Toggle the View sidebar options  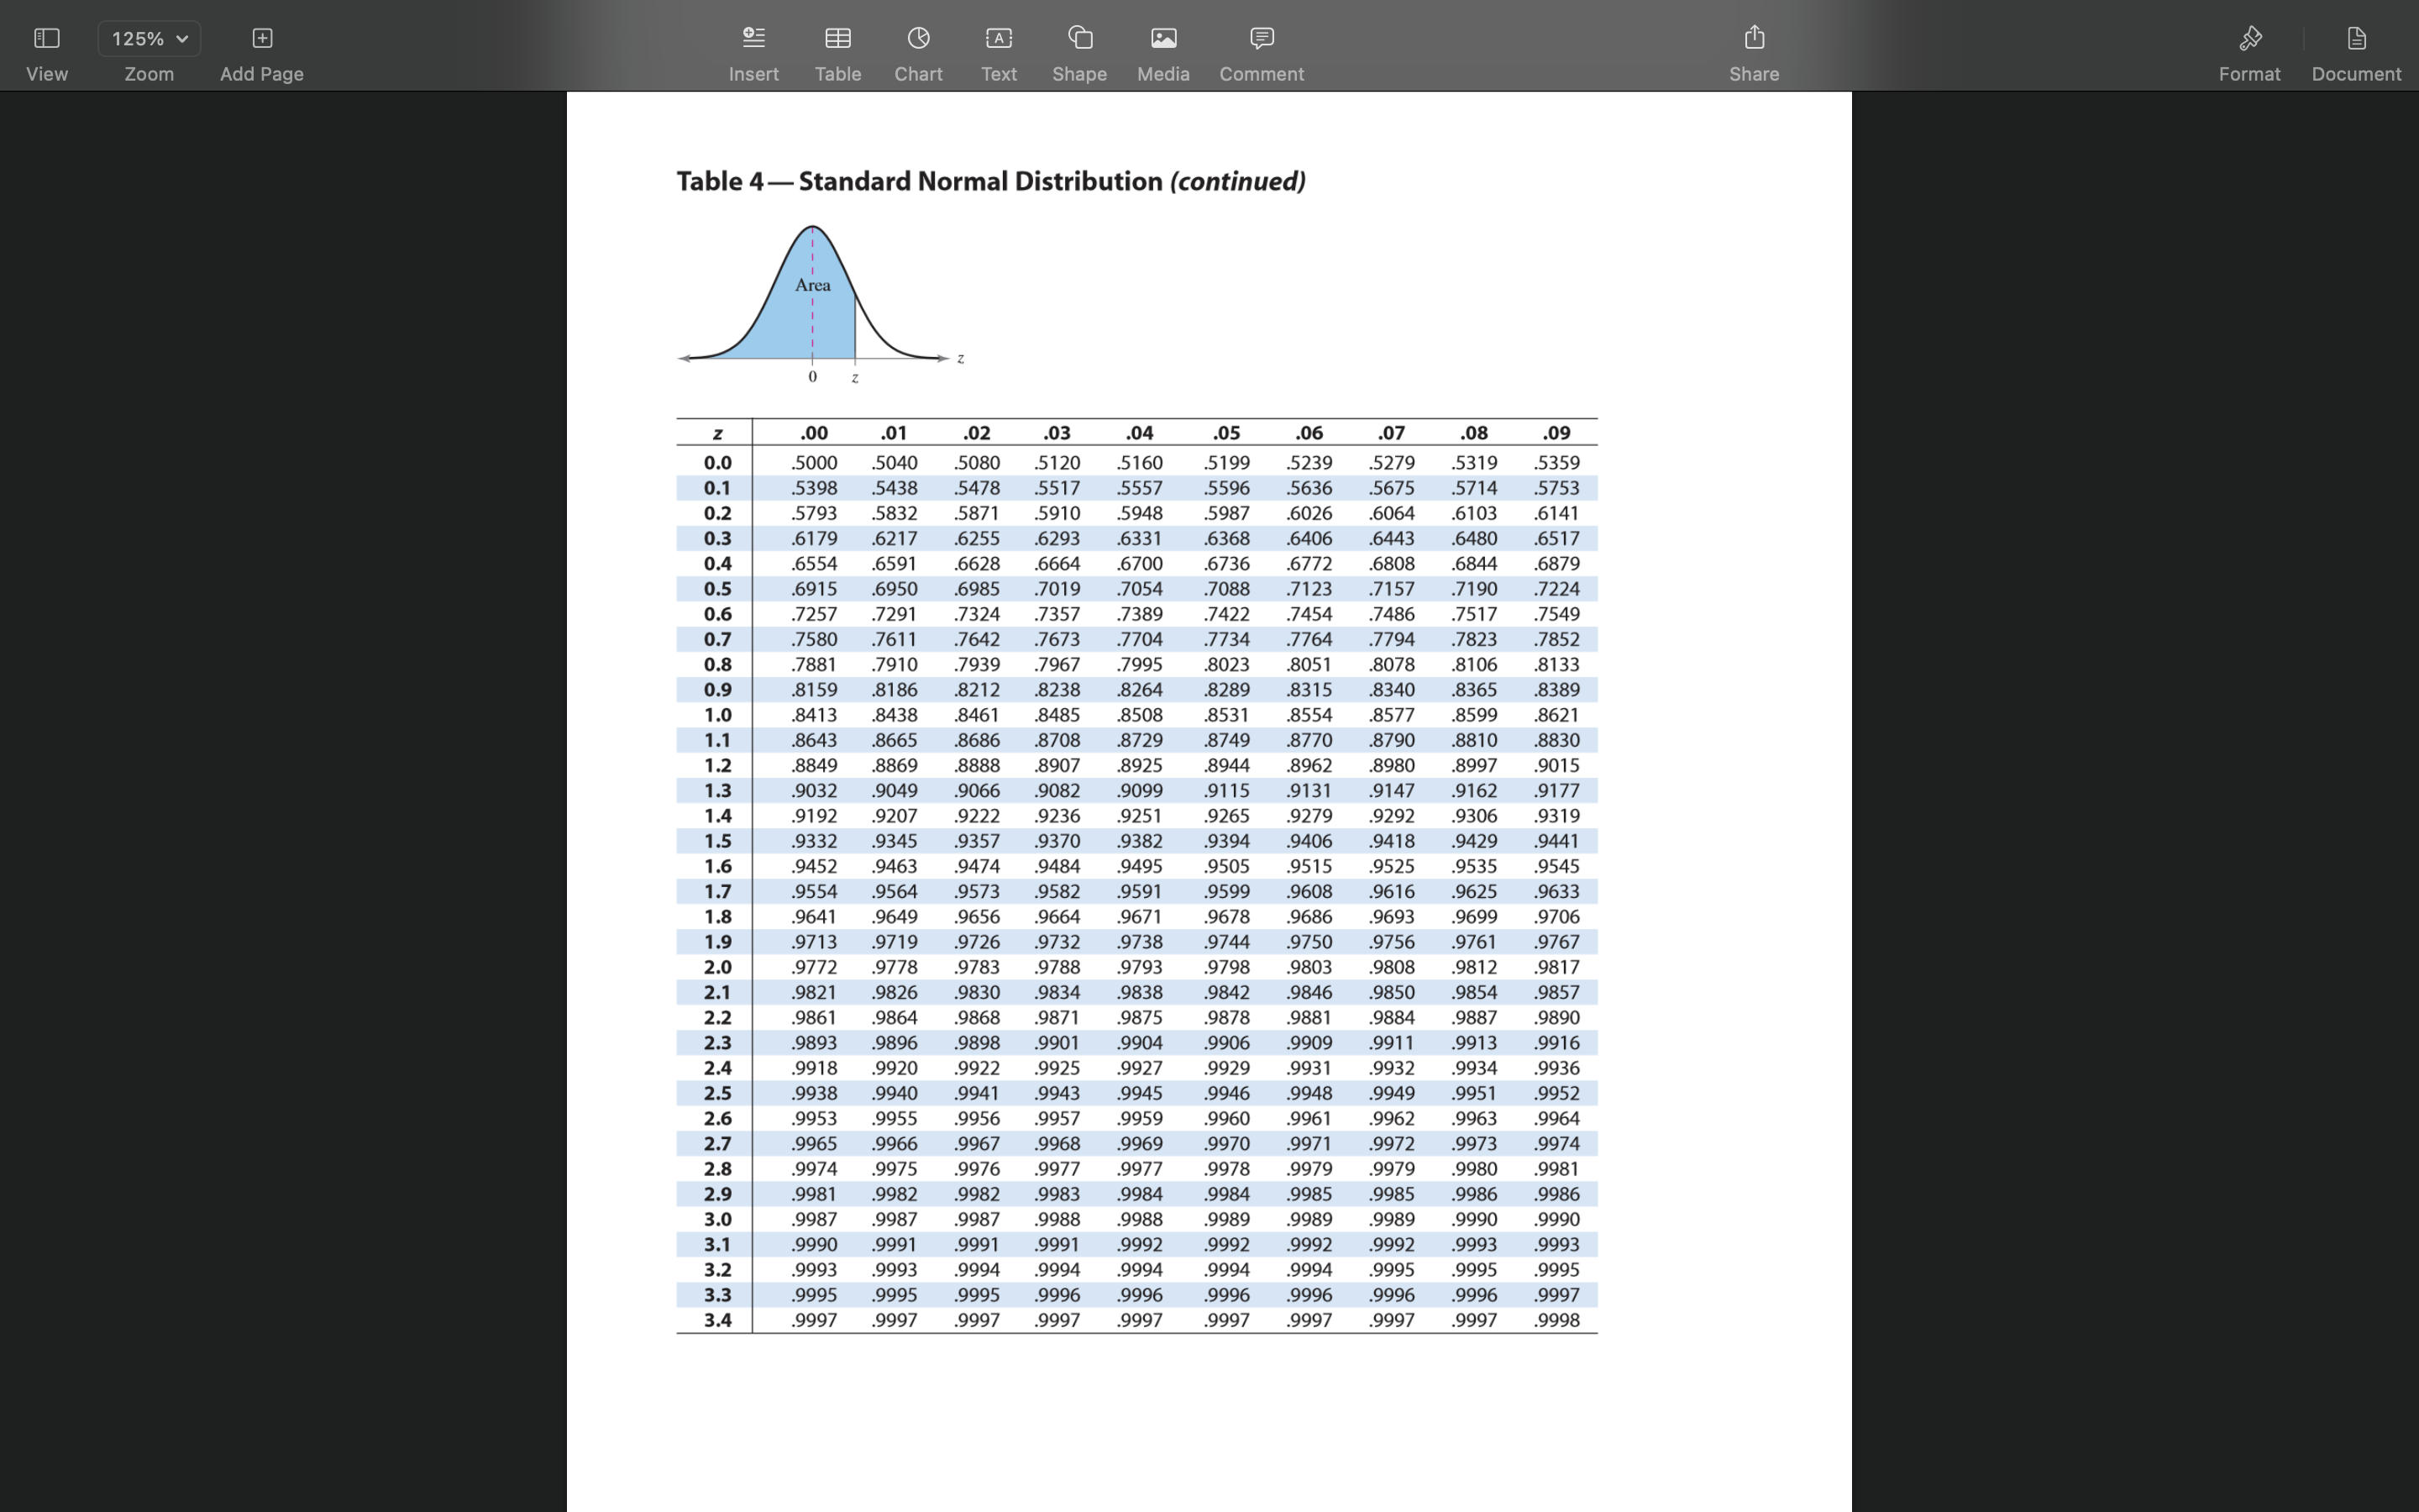point(46,38)
